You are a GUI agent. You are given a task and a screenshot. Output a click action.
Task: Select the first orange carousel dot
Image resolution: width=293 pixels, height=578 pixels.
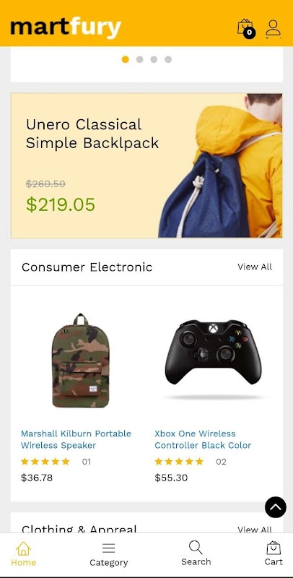126,59
